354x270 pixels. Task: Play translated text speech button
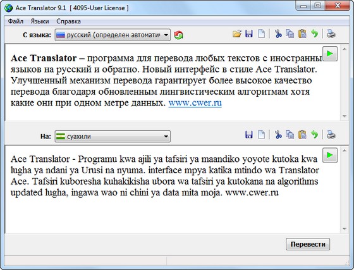click(x=330, y=155)
